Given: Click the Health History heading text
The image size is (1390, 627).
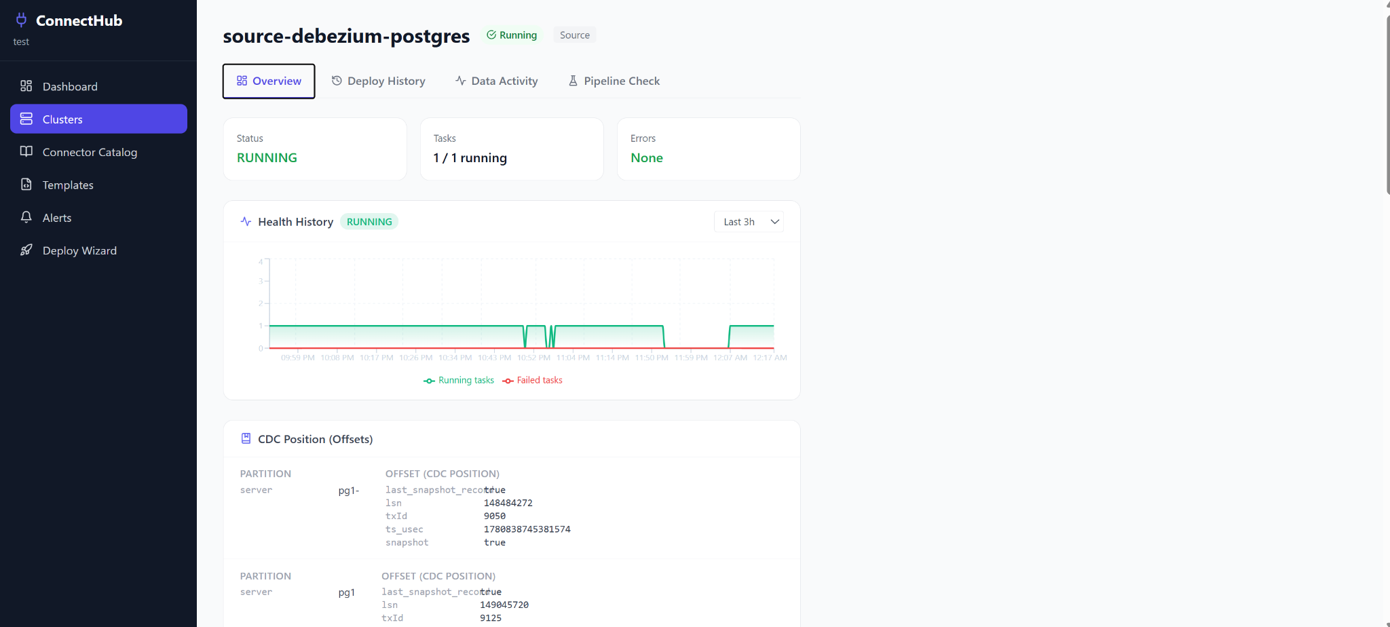Looking at the screenshot, I should [x=296, y=222].
